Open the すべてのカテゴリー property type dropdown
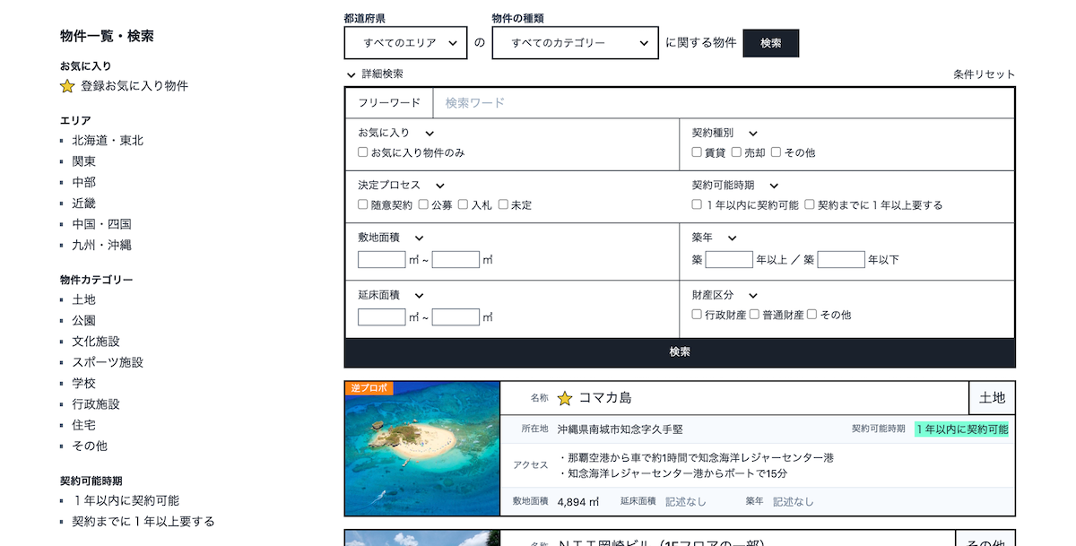 click(x=576, y=42)
